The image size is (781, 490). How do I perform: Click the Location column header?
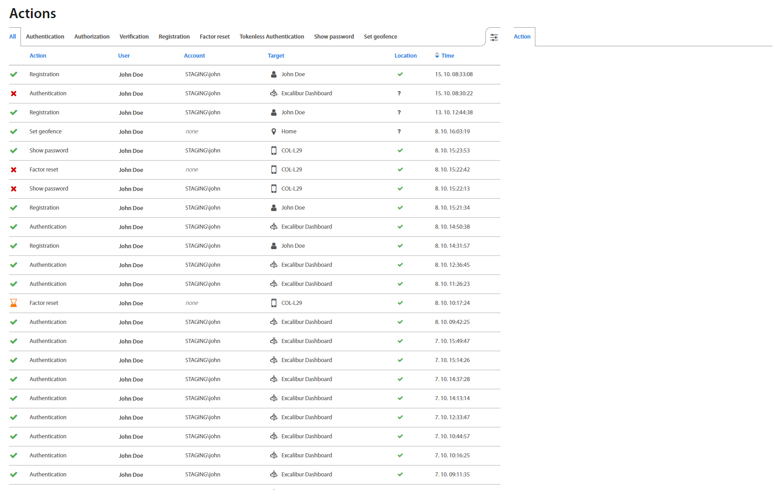coord(405,56)
